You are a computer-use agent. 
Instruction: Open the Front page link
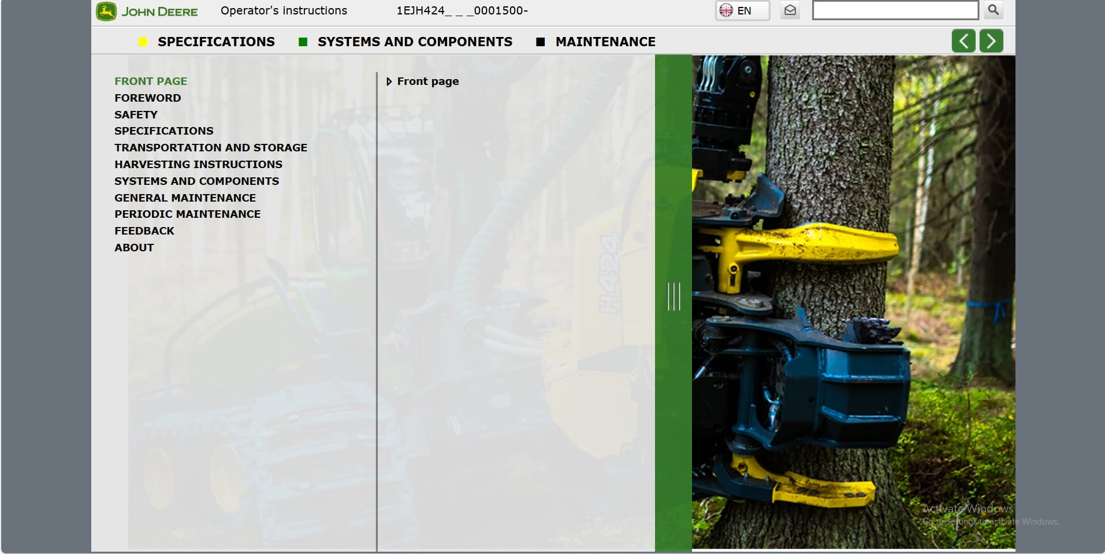[428, 81]
